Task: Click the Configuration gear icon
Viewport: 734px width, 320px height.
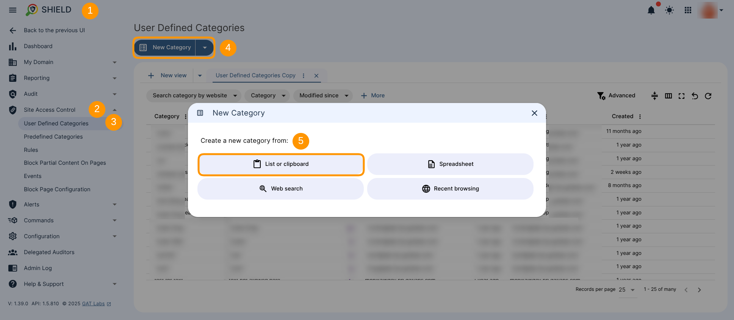Action: [13, 236]
